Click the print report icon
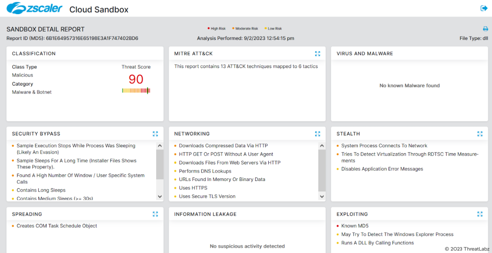 485,29
